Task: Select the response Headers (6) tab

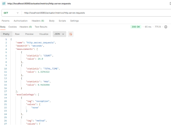Action: pos(26,27)
